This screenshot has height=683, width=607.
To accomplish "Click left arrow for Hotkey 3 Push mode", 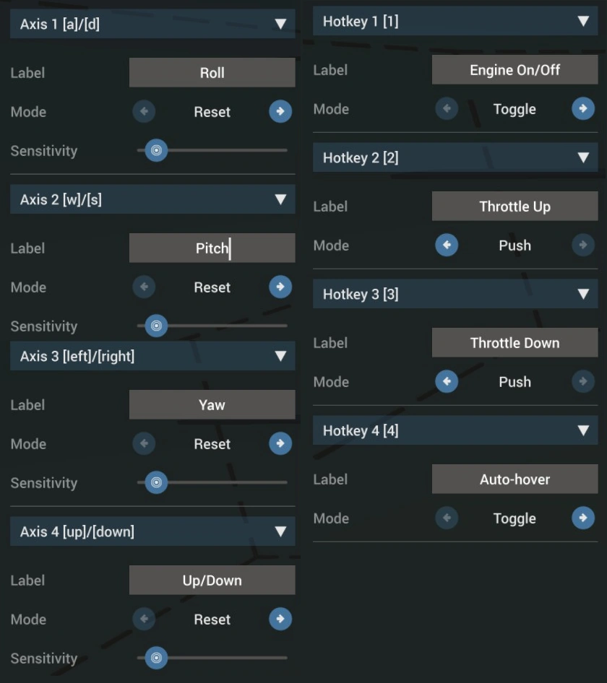I will 447,382.
